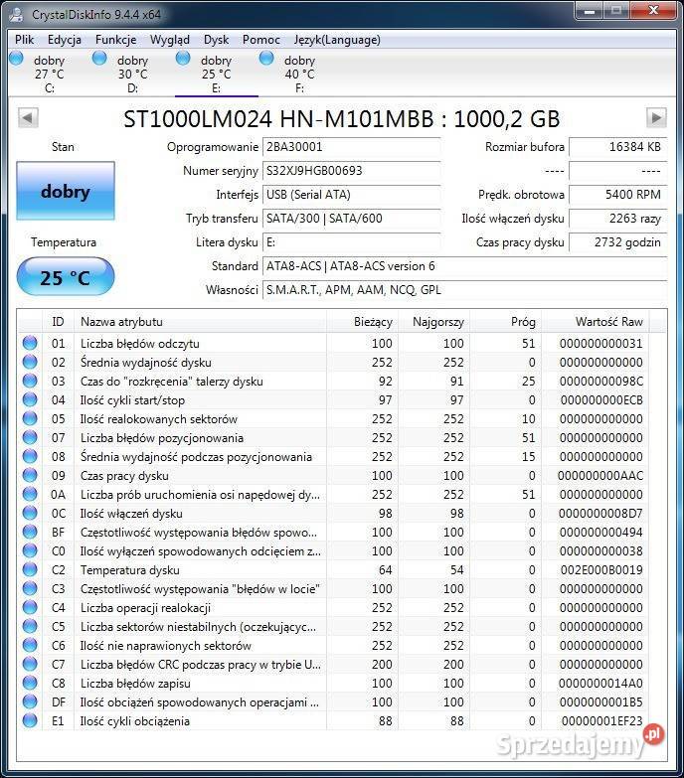The image size is (684, 778).
Task: Select drive C: status orb
Action: tap(16, 60)
